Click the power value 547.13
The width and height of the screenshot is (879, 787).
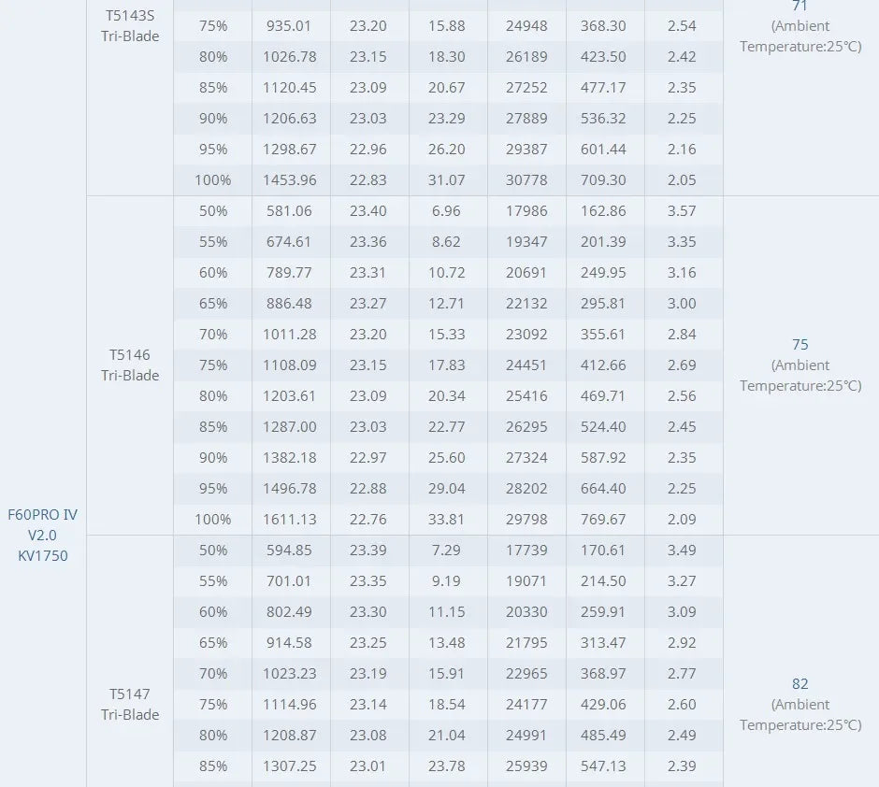[603, 766]
